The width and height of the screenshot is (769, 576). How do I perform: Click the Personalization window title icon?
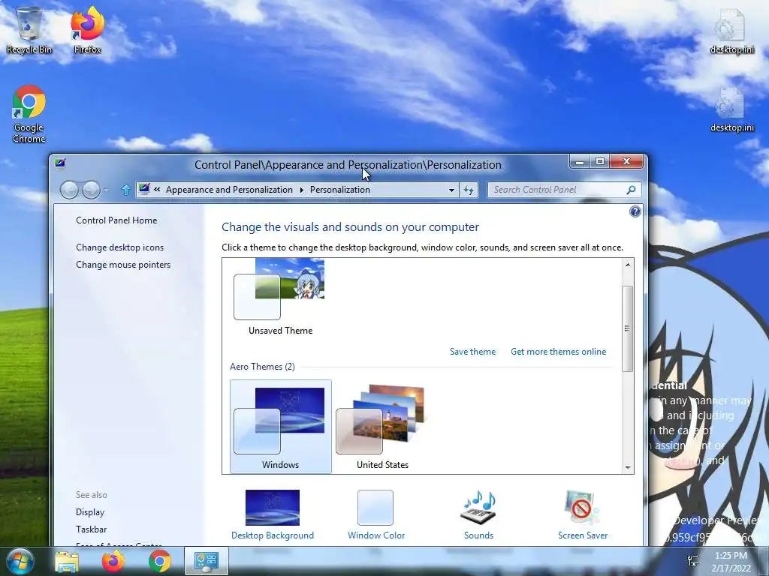coord(60,163)
